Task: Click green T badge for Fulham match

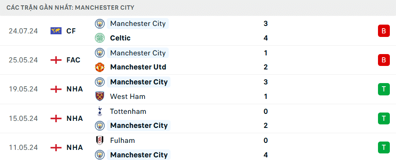Action: tap(384, 147)
